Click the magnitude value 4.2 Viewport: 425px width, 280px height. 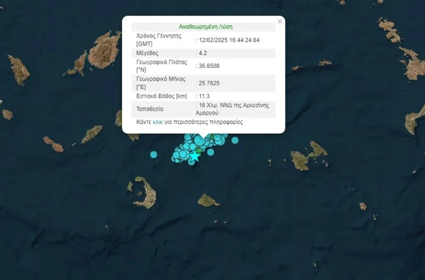point(203,52)
